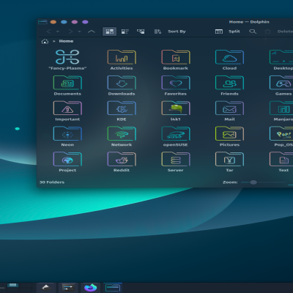The width and height of the screenshot is (293, 293).
Task: Open the Pictures folder
Action: 229,136
